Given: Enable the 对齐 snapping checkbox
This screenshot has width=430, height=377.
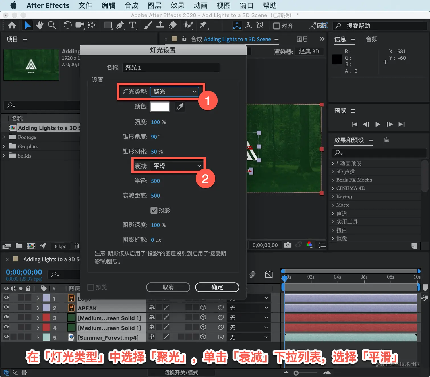Looking at the screenshot, I should point(276,26).
